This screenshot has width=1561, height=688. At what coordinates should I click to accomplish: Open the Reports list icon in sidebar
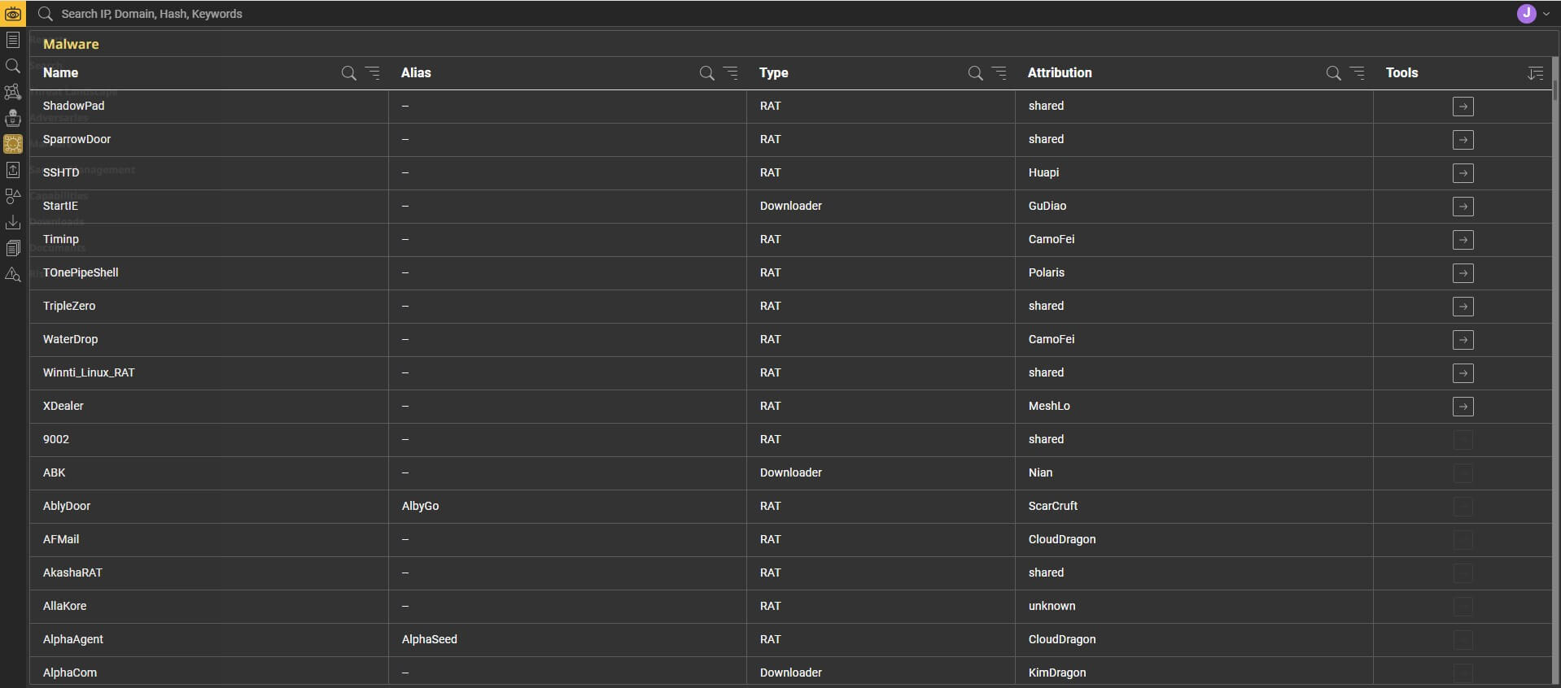[13, 40]
